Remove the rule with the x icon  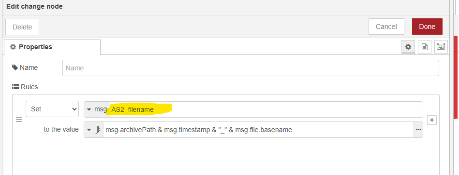pyautogui.click(x=432, y=120)
